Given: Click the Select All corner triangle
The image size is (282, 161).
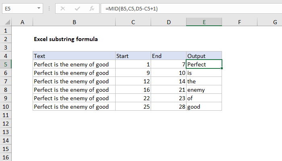Looking at the screenshot, I should (7, 22).
